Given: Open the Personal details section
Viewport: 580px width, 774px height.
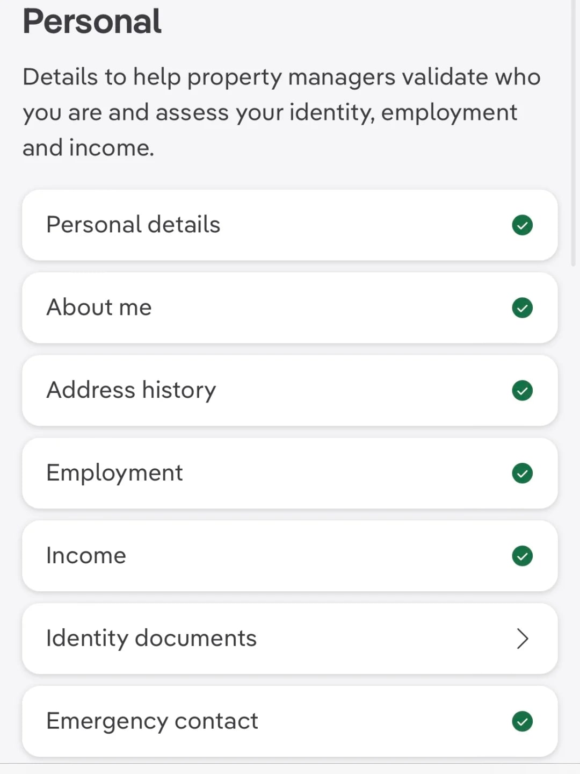Looking at the screenshot, I should click(290, 225).
